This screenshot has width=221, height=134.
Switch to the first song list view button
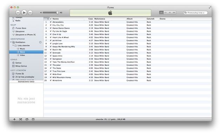[161, 13]
